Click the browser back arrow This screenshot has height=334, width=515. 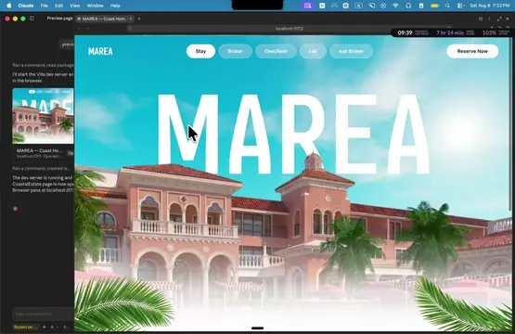[80, 28]
